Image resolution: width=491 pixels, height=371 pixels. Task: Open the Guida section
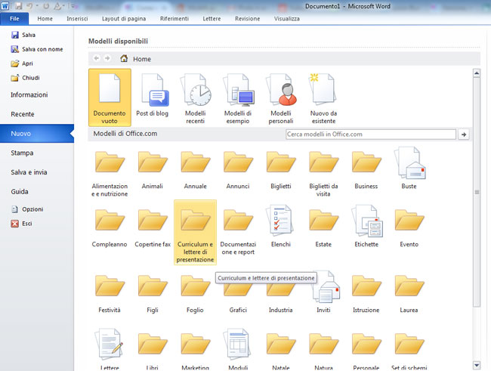[20, 191]
